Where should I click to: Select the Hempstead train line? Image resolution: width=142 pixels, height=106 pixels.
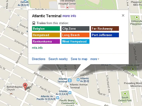(46, 35)
